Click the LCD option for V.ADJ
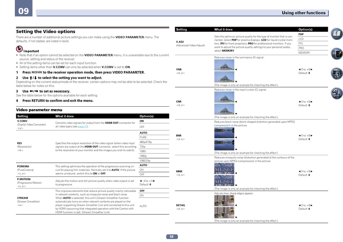The width and height of the screenshot is (343, 242). pos(301,39)
